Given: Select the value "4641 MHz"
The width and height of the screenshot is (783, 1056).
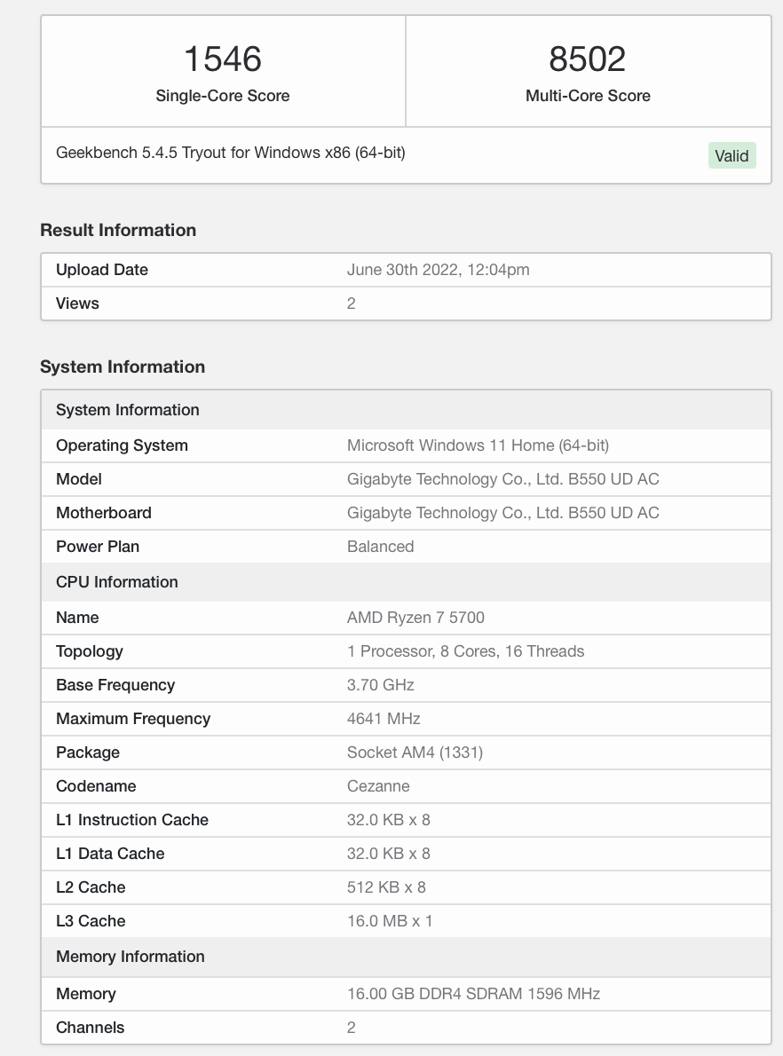Looking at the screenshot, I should [384, 719].
